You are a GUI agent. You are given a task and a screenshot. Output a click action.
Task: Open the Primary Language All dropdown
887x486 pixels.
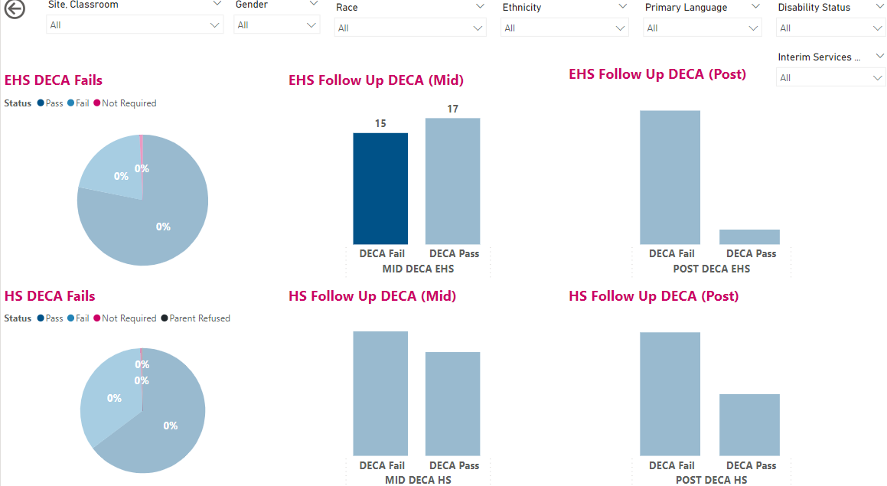coord(702,28)
